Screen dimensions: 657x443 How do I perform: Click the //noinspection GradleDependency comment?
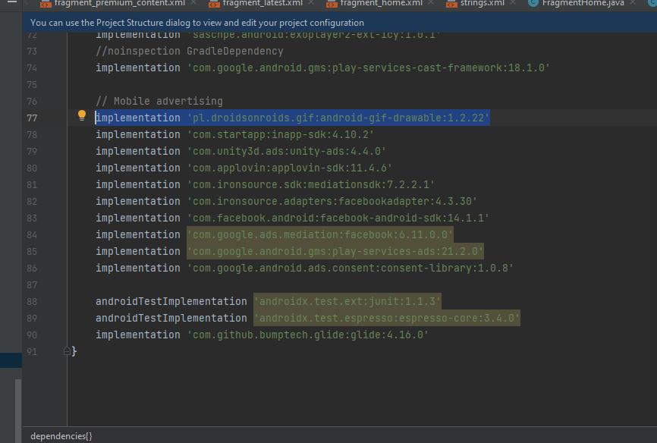(x=190, y=51)
